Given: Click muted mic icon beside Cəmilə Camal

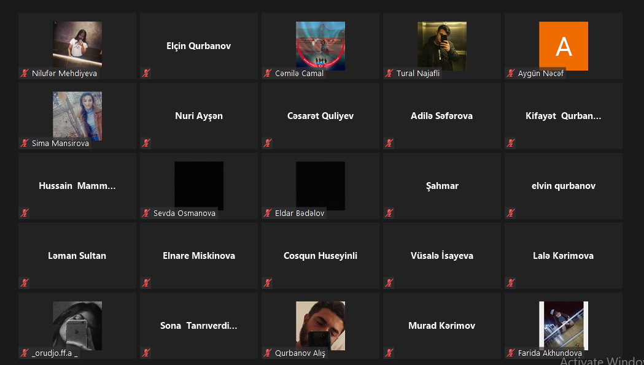Looking at the screenshot, I should [268, 74].
